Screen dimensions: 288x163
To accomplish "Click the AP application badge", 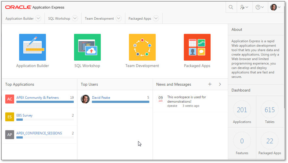I will [x=10, y=134].
